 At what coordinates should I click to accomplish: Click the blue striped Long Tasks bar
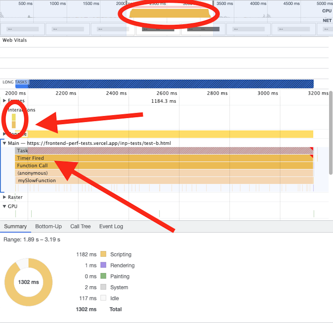[169, 84]
